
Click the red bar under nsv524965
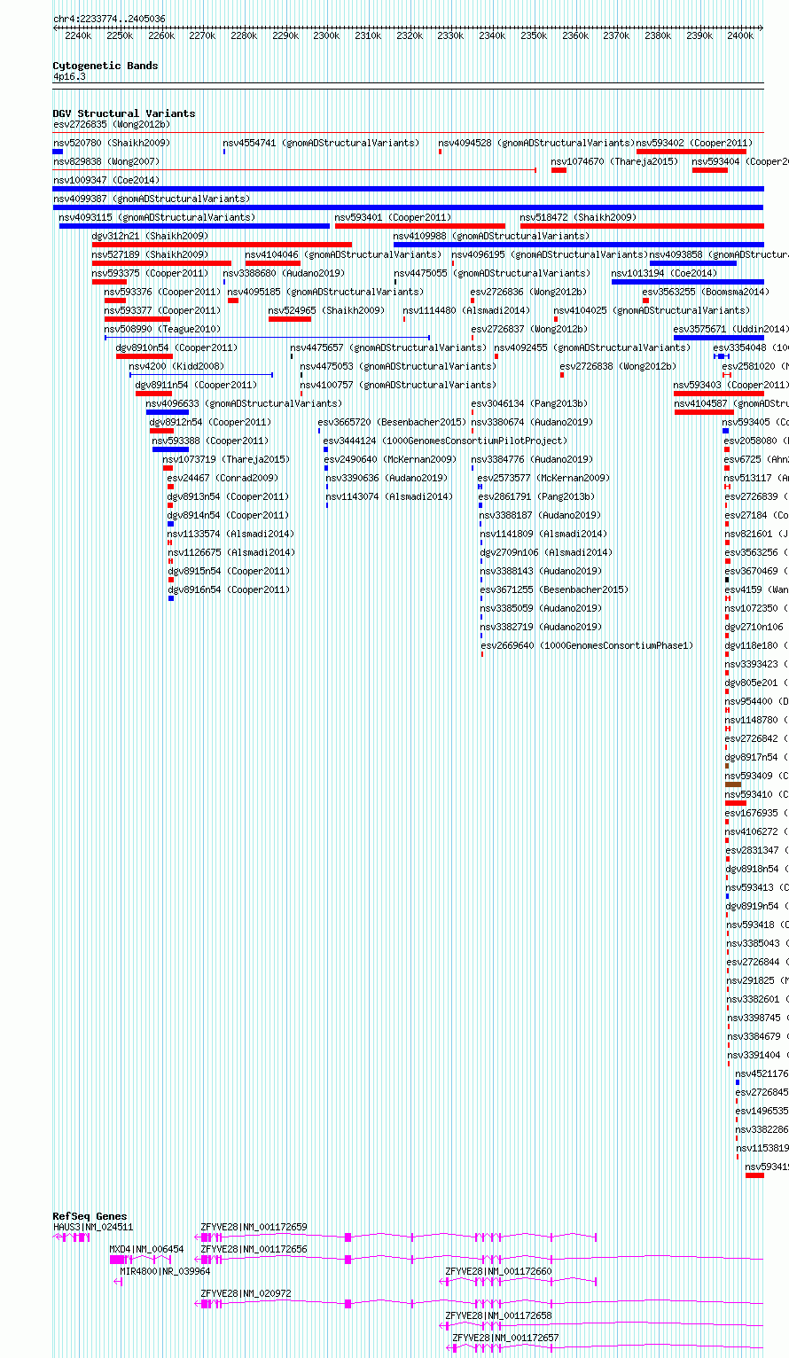290,319
